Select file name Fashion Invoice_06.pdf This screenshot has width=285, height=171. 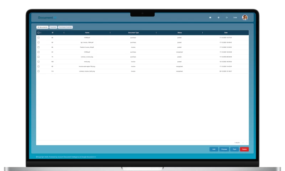[87, 47]
